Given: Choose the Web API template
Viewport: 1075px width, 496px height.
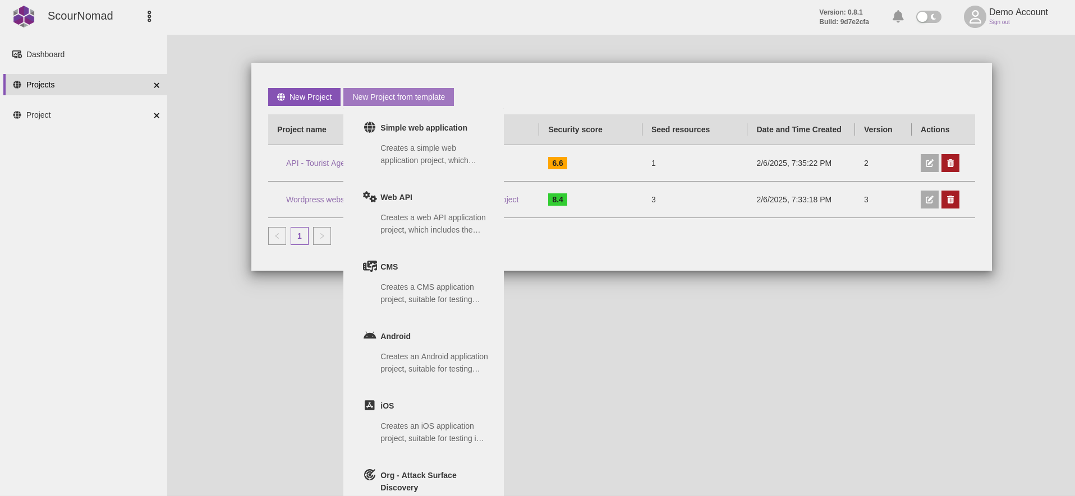Looking at the screenshot, I should pos(424,214).
